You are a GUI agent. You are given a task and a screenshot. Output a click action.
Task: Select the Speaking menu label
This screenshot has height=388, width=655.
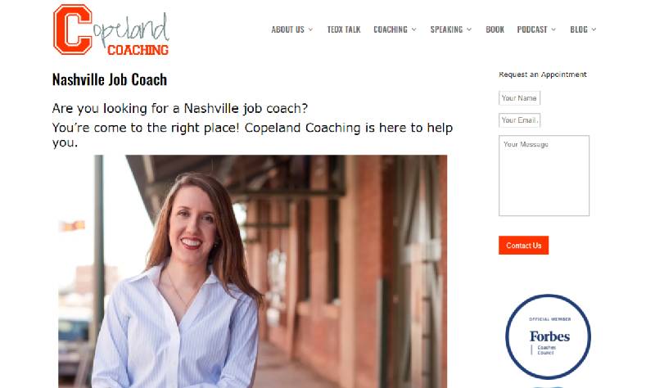point(446,29)
